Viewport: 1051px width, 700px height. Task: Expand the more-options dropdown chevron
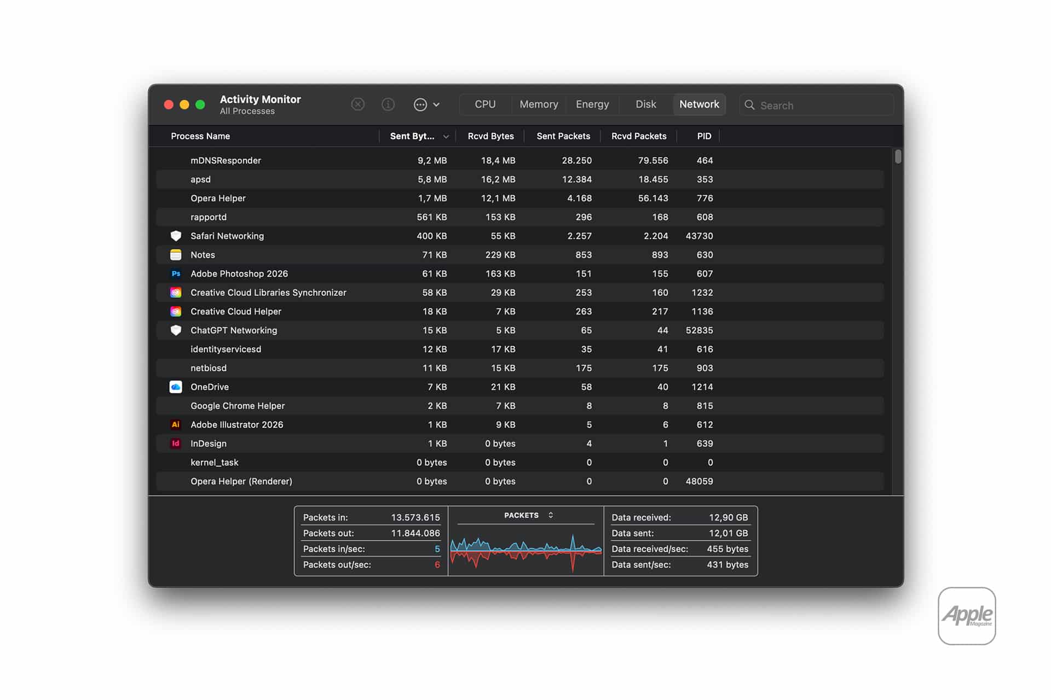(436, 104)
